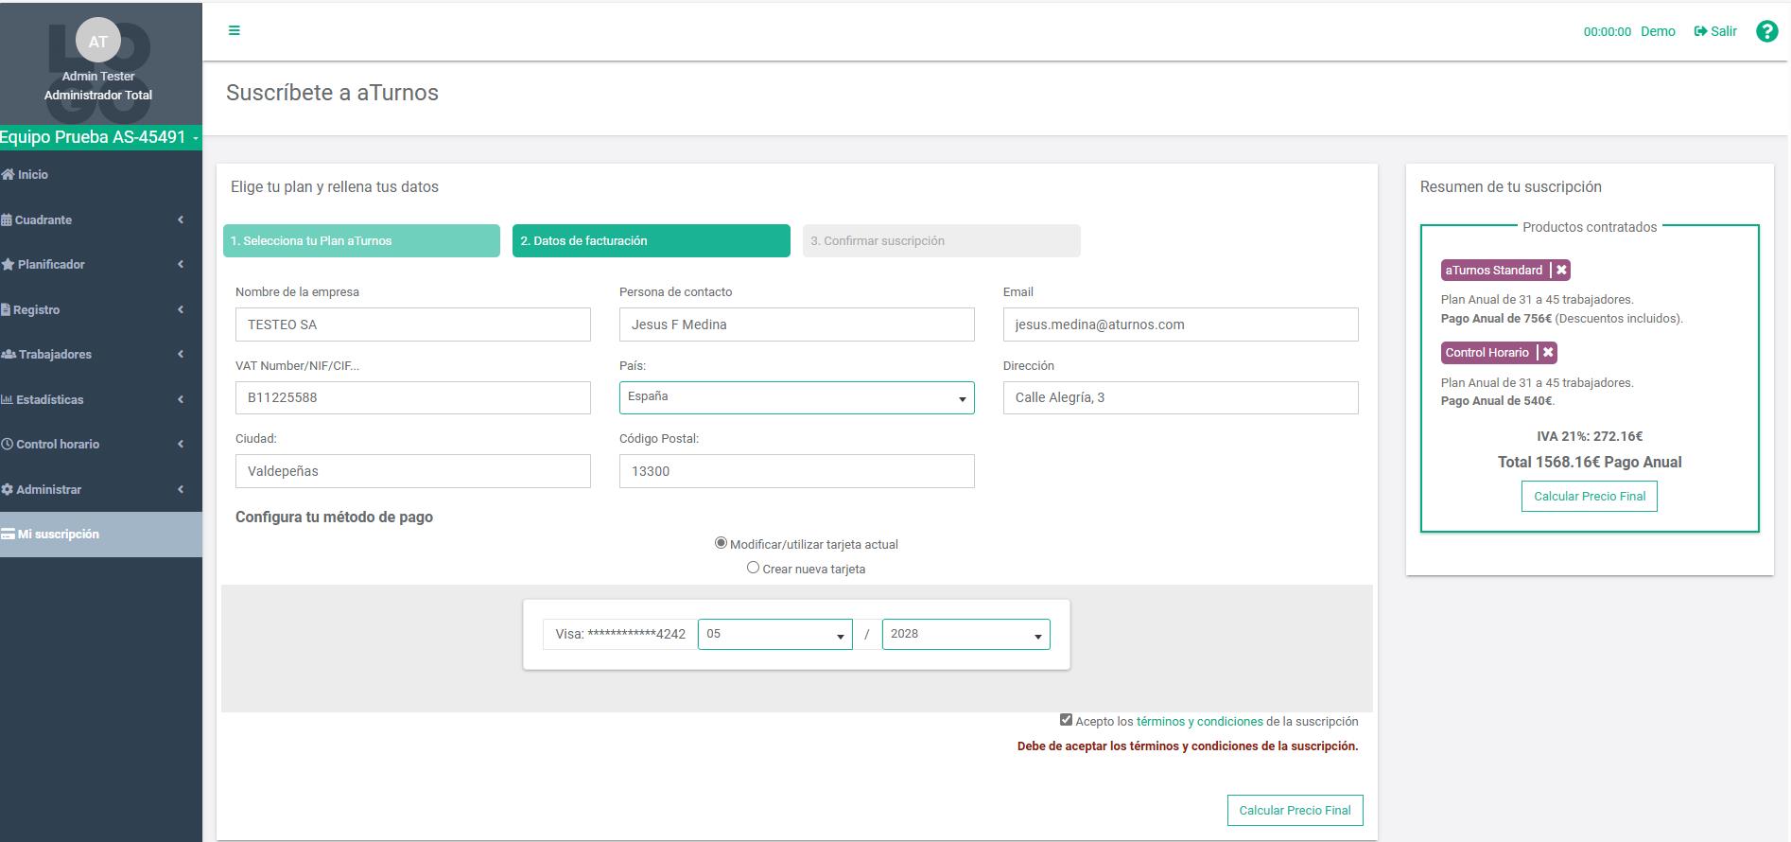Open the País dropdown
The height and width of the screenshot is (842, 1791).
(x=796, y=397)
